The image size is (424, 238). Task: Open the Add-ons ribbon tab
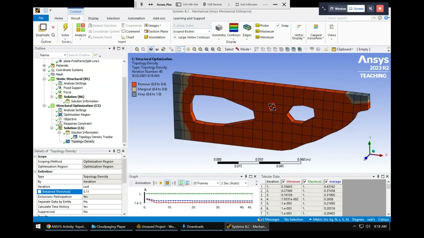(159, 19)
